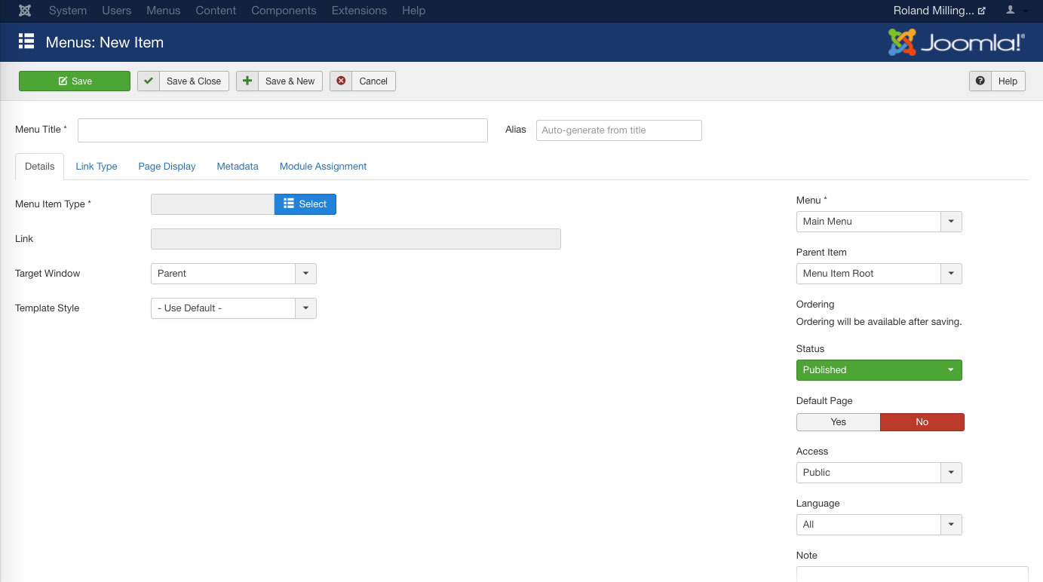The width and height of the screenshot is (1043, 582).
Task: Click the blue Select menu item type button
Action: (x=305, y=204)
